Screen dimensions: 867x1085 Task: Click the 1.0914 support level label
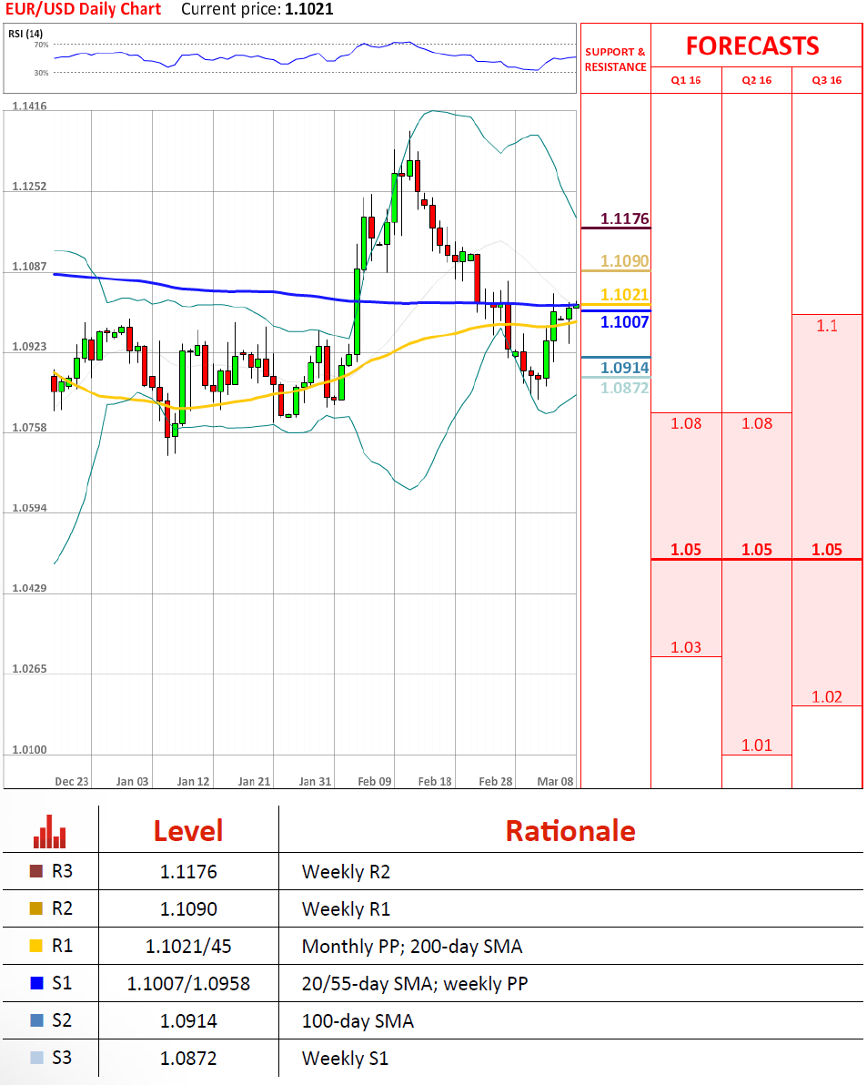[x=624, y=368]
